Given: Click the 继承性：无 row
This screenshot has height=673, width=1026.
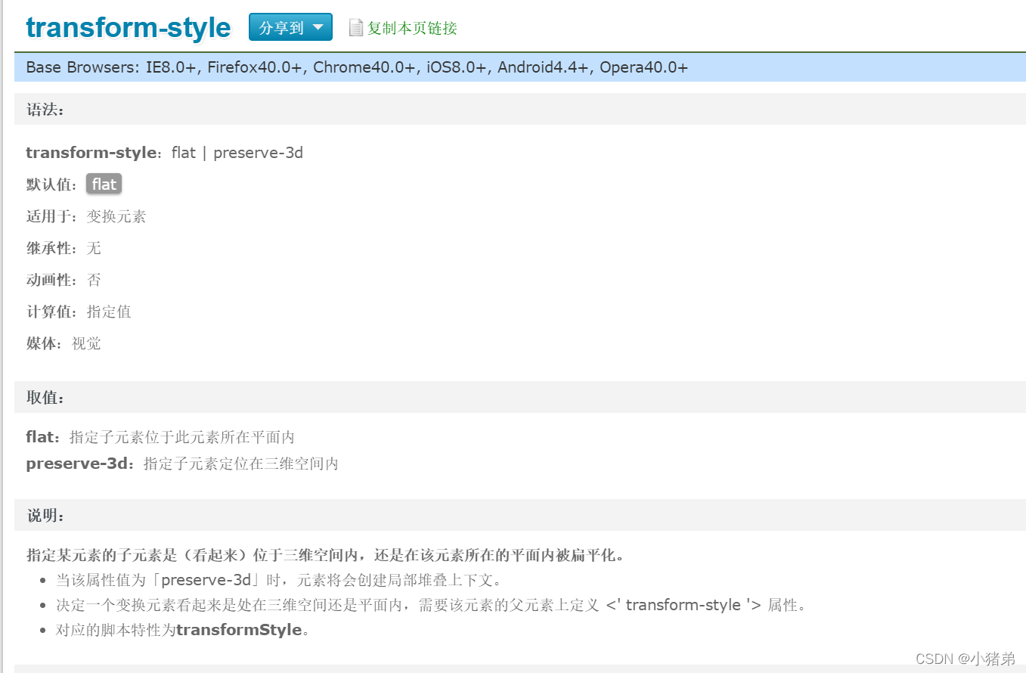Looking at the screenshot, I should 64,248.
